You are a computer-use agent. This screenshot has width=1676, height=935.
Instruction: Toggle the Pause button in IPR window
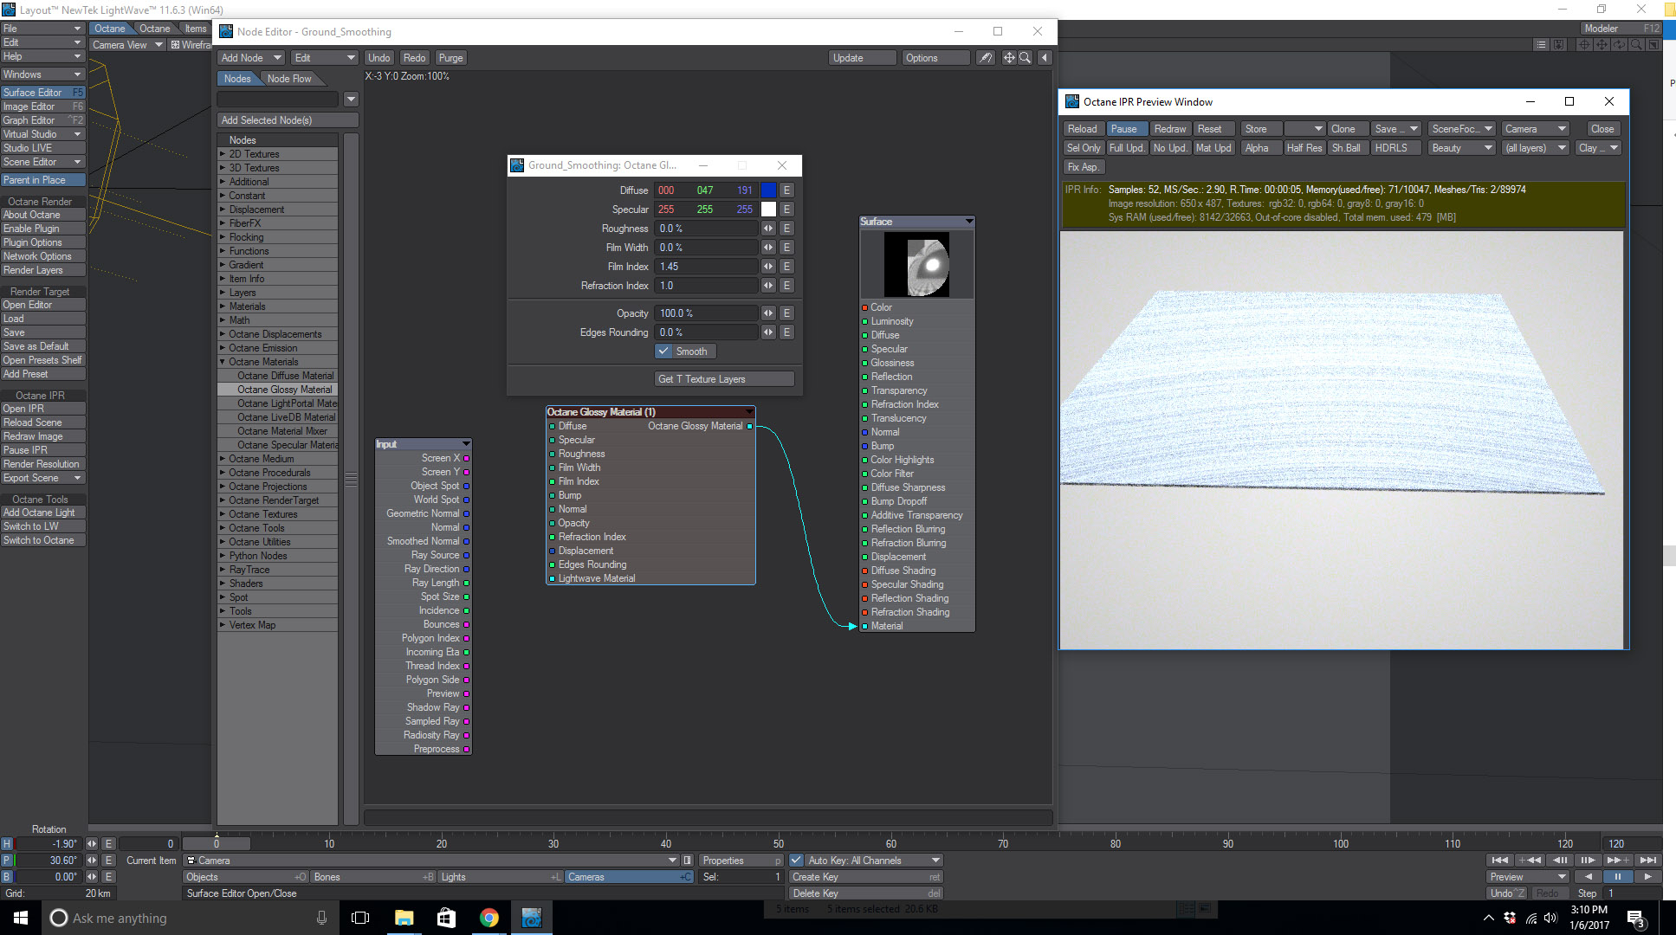click(x=1126, y=129)
